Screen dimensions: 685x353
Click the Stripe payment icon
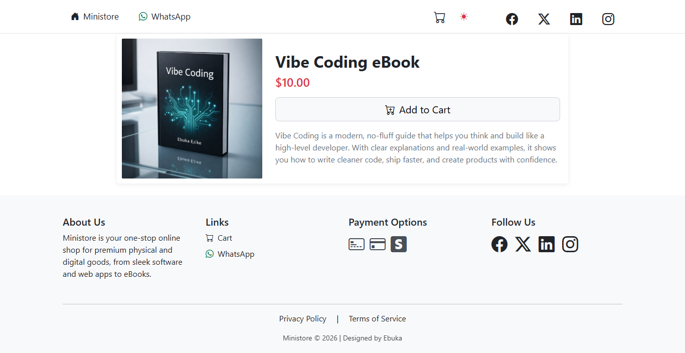pos(399,244)
